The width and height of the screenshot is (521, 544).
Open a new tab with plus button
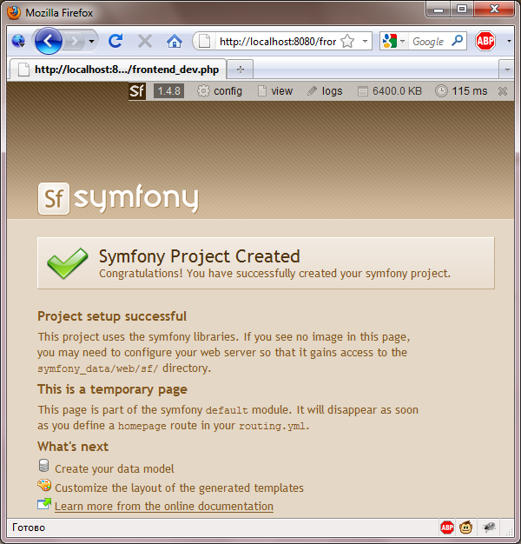[241, 70]
